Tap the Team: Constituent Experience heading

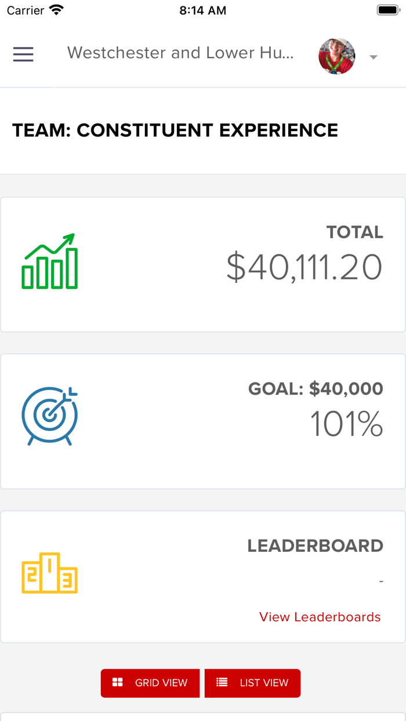click(x=175, y=130)
